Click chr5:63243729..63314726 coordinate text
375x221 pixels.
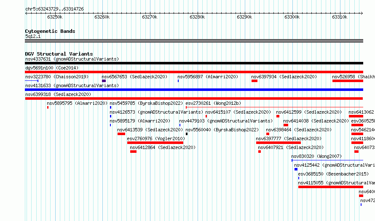pyautogui.click(x=54, y=9)
